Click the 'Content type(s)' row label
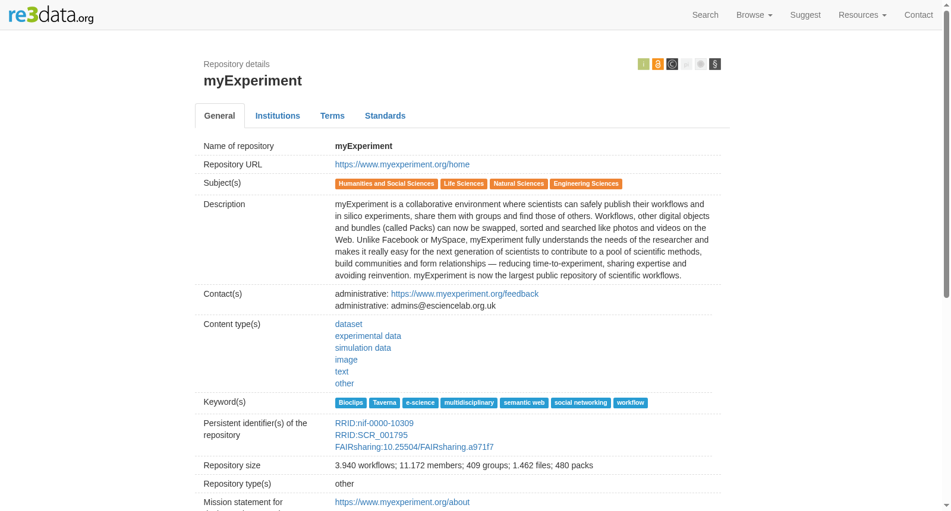The width and height of the screenshot is (951, 511). tap(232, 324)
